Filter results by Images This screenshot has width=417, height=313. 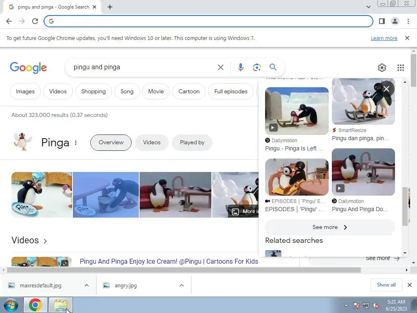[25, 92]
